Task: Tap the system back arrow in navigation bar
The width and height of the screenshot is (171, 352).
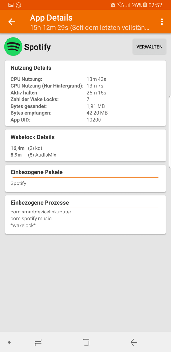Action: (134, 342)
